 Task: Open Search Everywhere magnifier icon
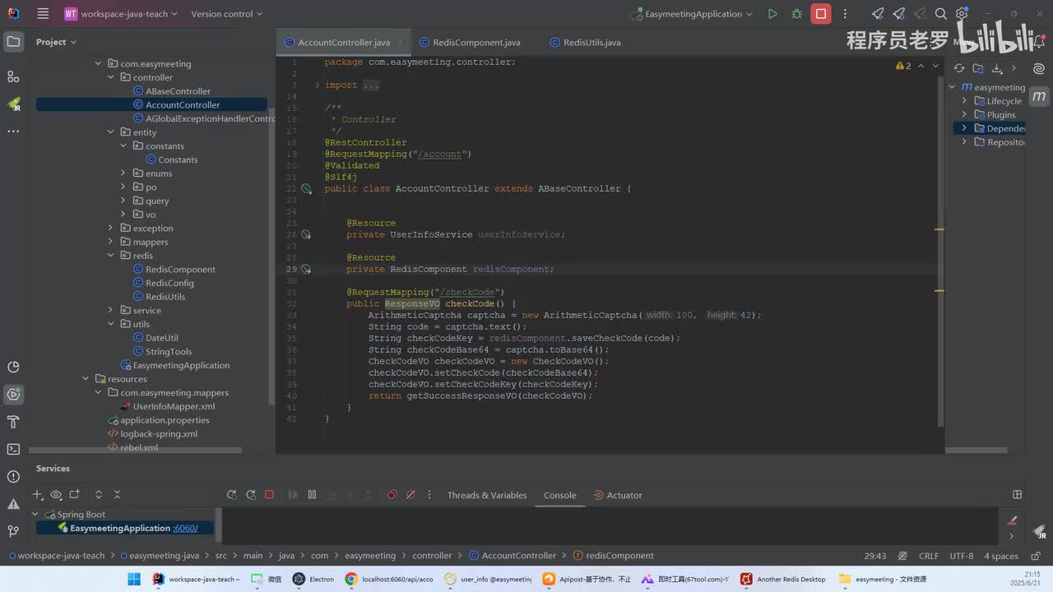point(941,14)
